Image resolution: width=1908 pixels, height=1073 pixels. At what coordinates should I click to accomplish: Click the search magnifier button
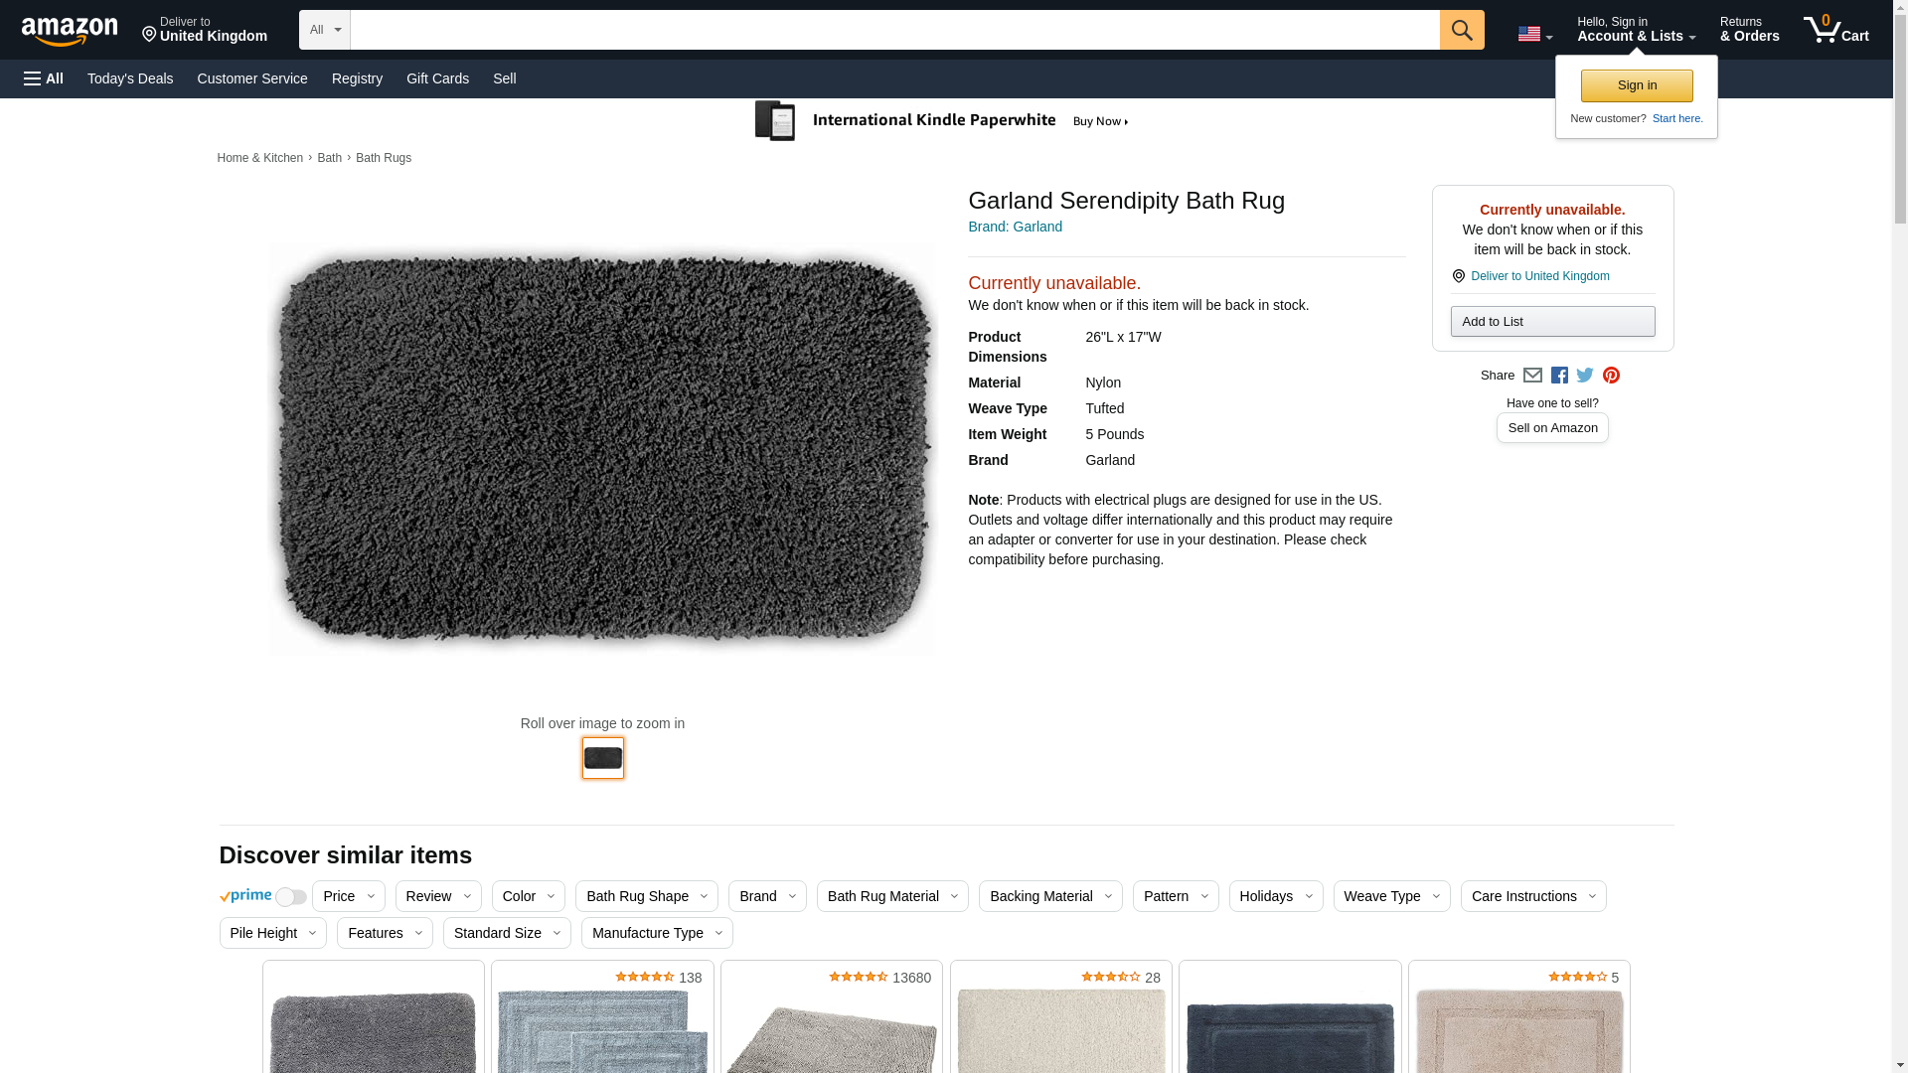click(1461, 30)
